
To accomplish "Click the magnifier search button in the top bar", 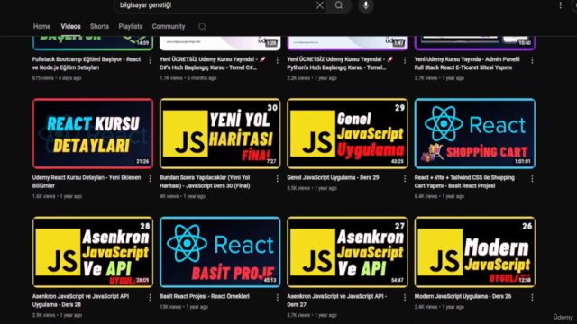I will [x=339, y=5].
